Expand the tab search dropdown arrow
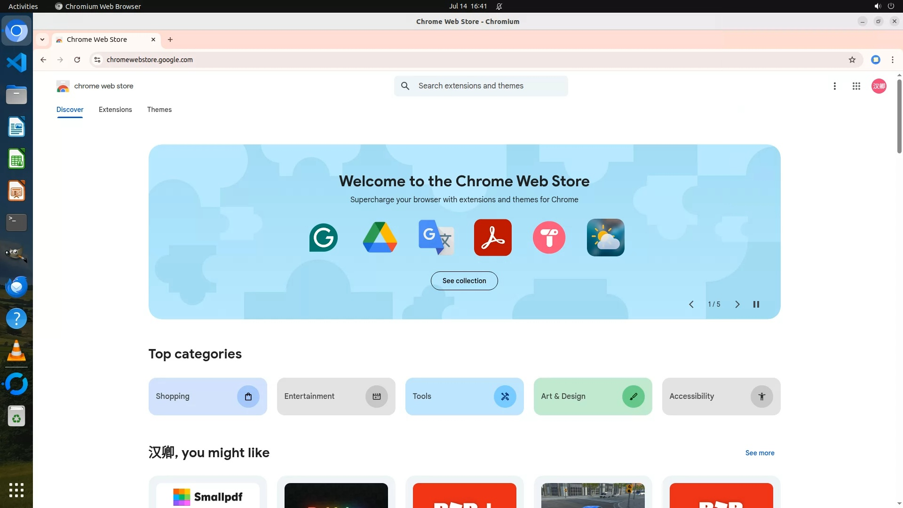 pyautogui.click(x=42, y=40)
